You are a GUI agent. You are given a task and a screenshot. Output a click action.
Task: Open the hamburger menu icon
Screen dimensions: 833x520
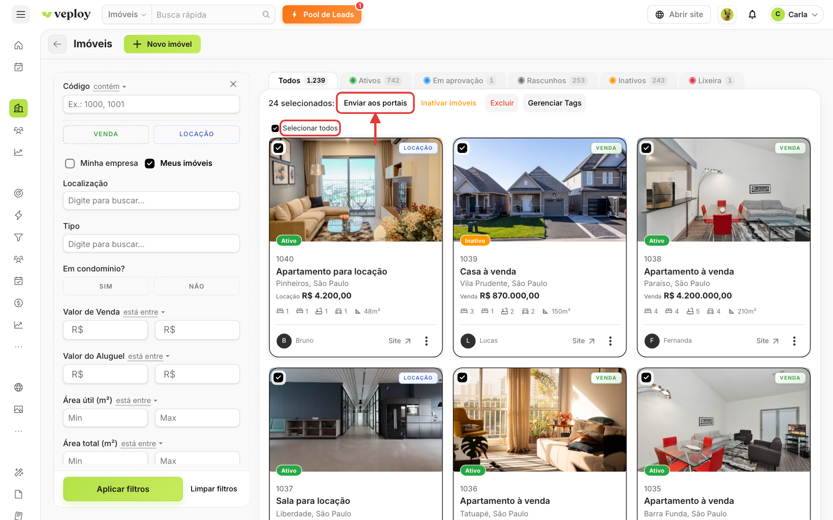tap(21, 15)
